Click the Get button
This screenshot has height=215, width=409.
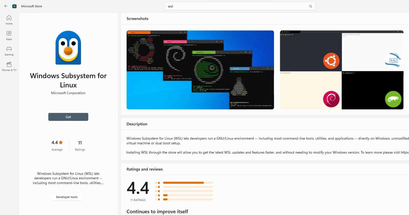pyautogui.click(x=68, y=117)
